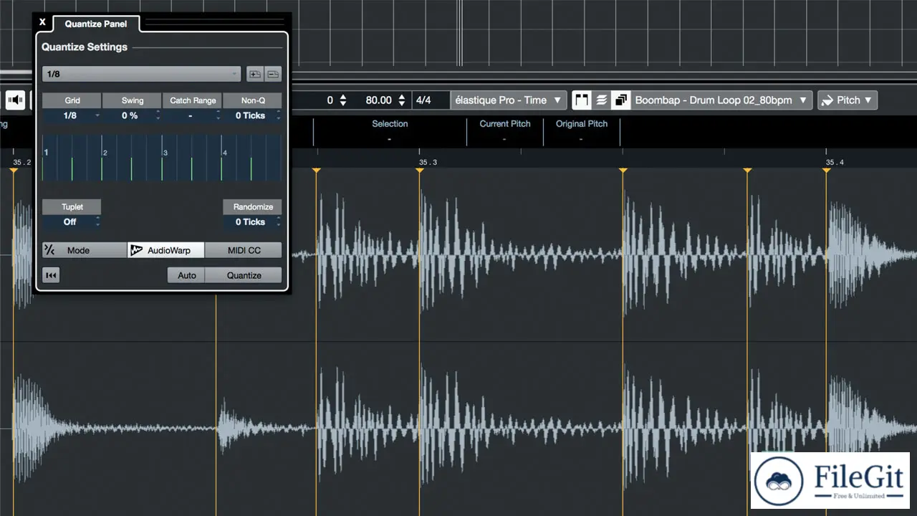Adjust the Non-Q ticks stepper arrows
Viewport: 917px width, 516px height.
278,115
